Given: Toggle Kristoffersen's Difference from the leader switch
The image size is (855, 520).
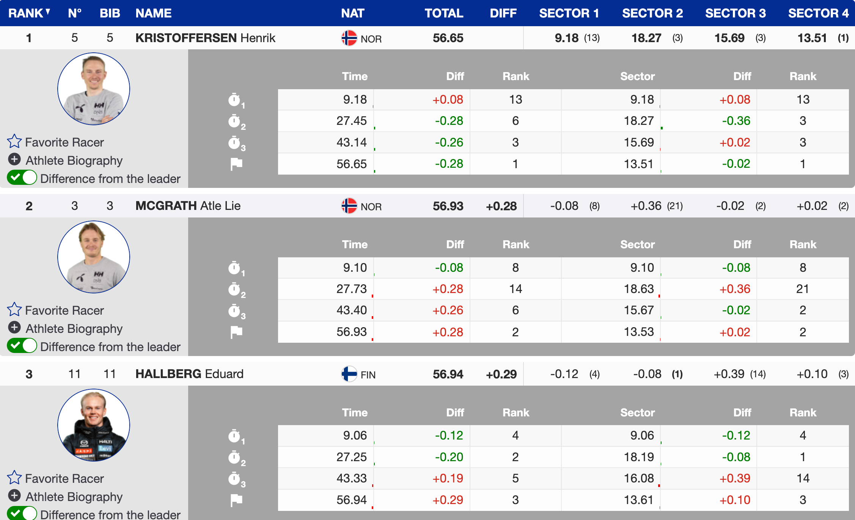Looking at the screenshot, I should click(x=22, y=178).
